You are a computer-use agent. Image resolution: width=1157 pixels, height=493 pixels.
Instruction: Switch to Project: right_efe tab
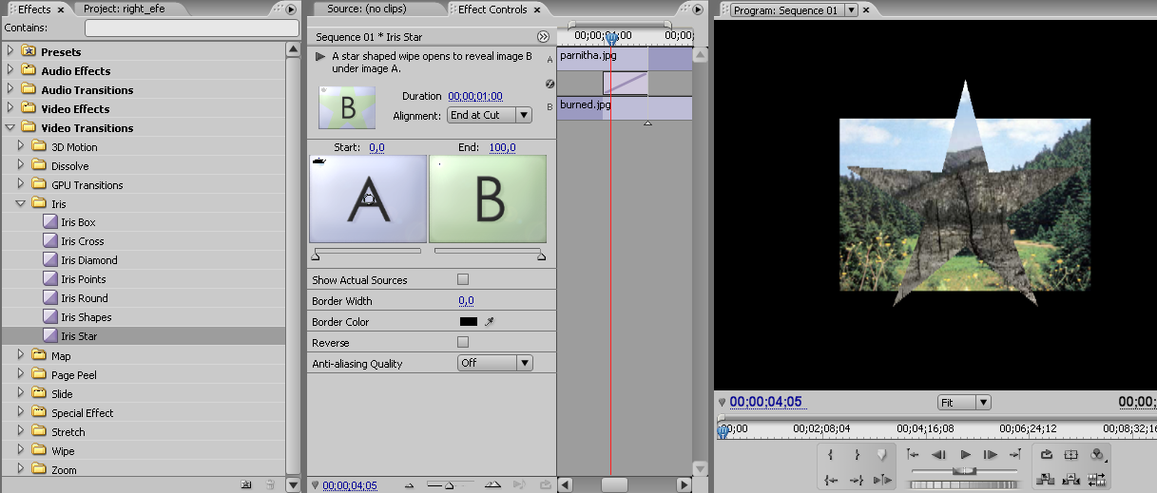click(x=125, y=9)
